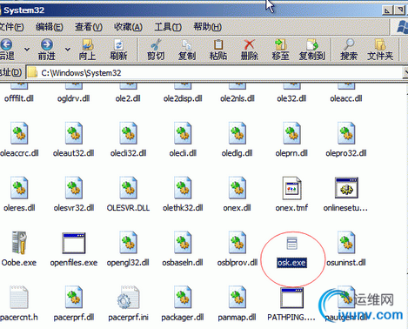
Task: Select the oleaccrc.dll file
Action: pos(19,140)
